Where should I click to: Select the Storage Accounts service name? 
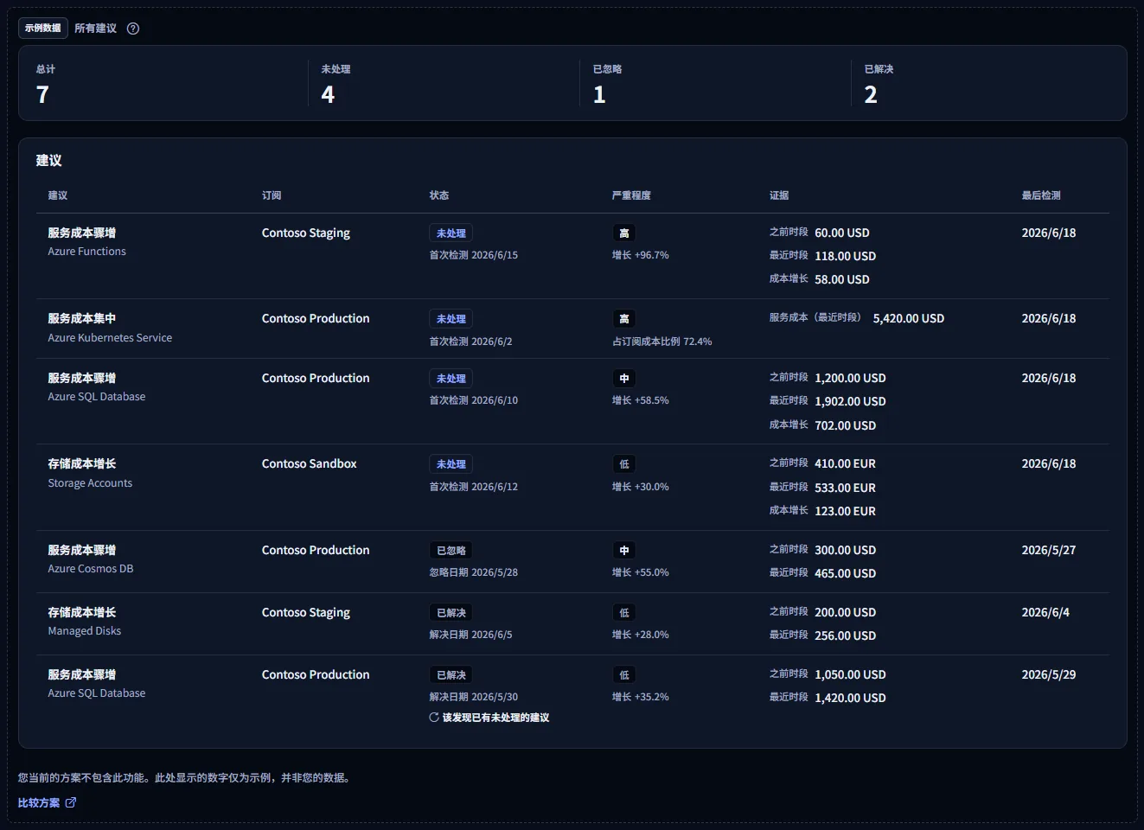[90, 483]
